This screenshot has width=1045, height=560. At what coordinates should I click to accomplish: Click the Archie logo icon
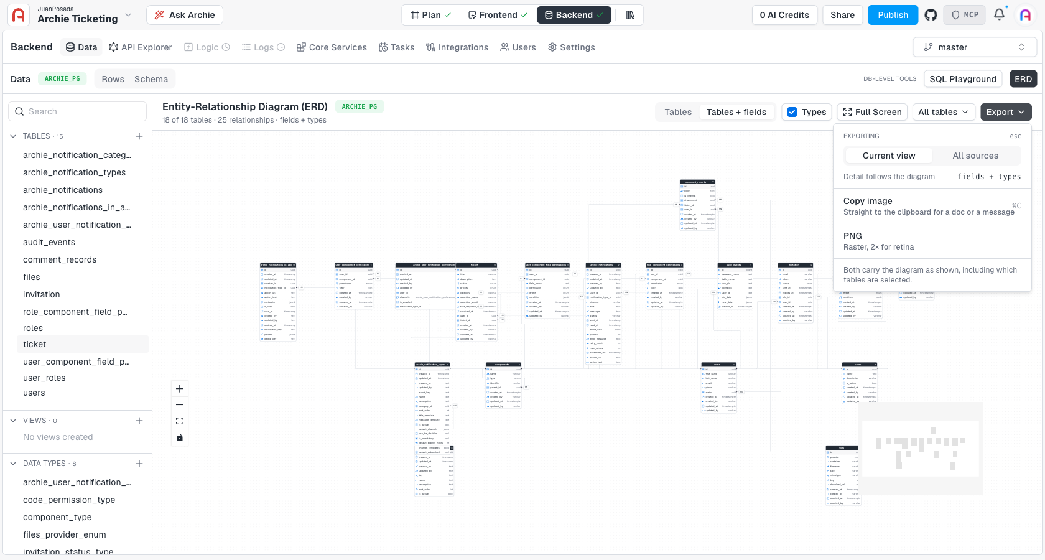pos(19,15)
